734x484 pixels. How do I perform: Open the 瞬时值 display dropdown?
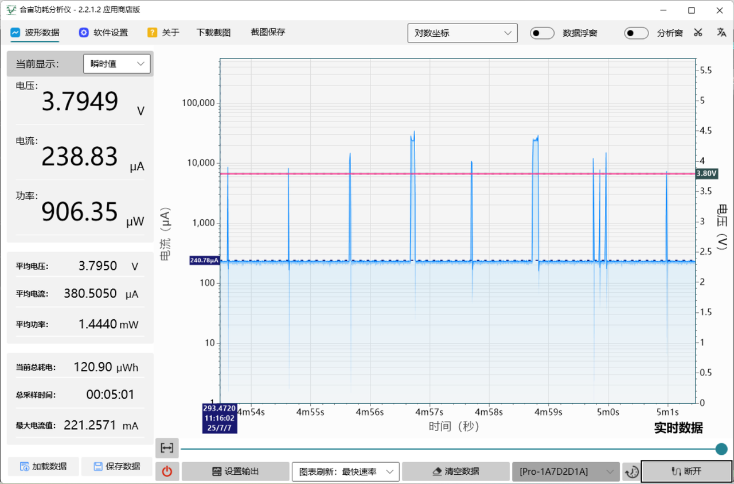117,64
